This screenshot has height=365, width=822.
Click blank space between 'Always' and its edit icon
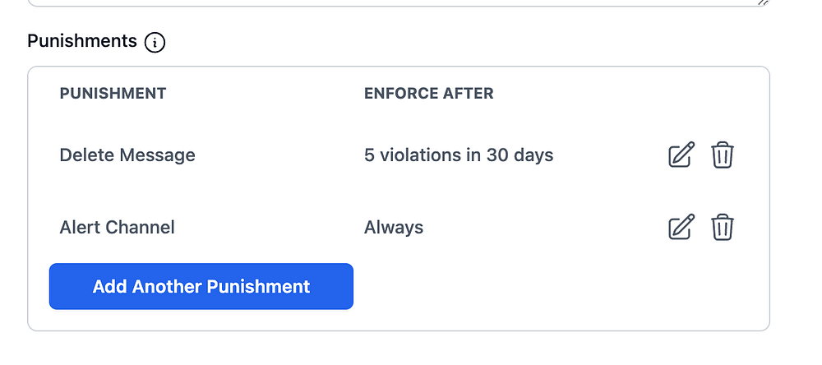pyautogui.click(x=543, y=227)
